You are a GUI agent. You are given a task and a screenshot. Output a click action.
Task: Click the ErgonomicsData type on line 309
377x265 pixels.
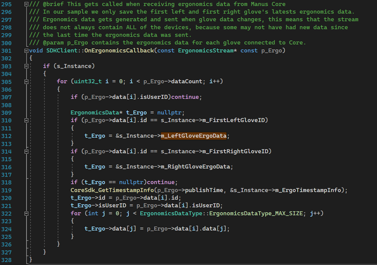(95, 113)
